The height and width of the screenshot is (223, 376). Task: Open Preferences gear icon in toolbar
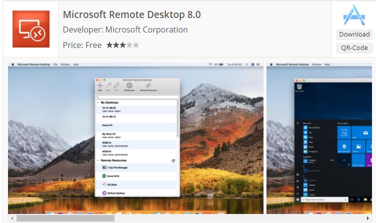pyautogui.click(x=129, y=87)
